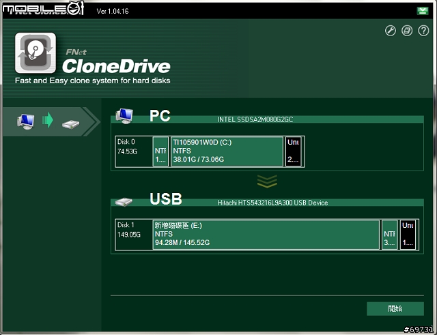Image resolution: width=437 pixels, height=335 pixels.
Task: Click the USB drive icon in target header
Action: (124, 202)
